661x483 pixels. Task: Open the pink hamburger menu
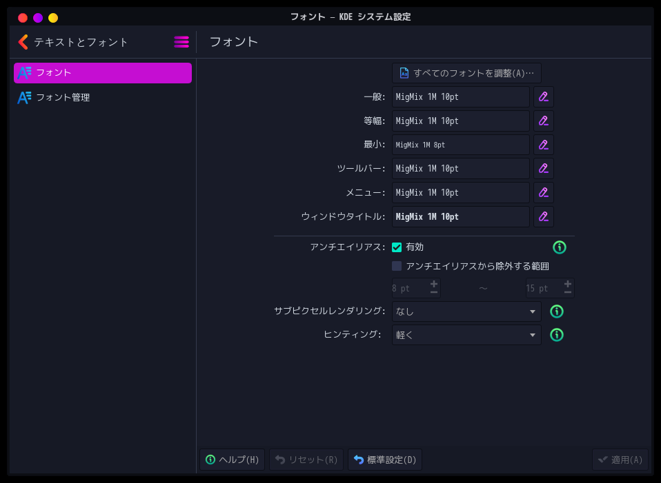(181, 42)
